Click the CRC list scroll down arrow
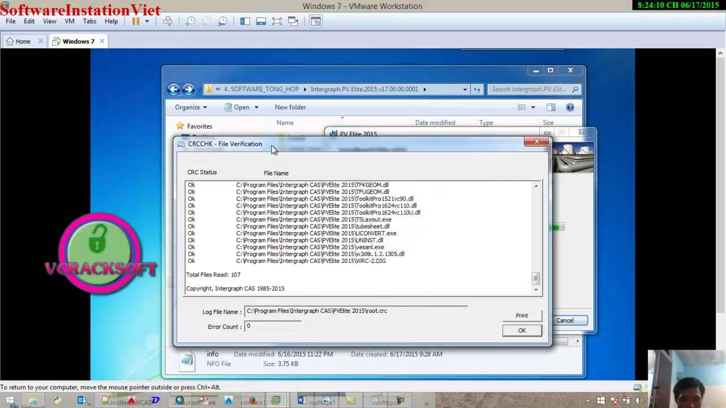726x408 pixels. [536, 290]
